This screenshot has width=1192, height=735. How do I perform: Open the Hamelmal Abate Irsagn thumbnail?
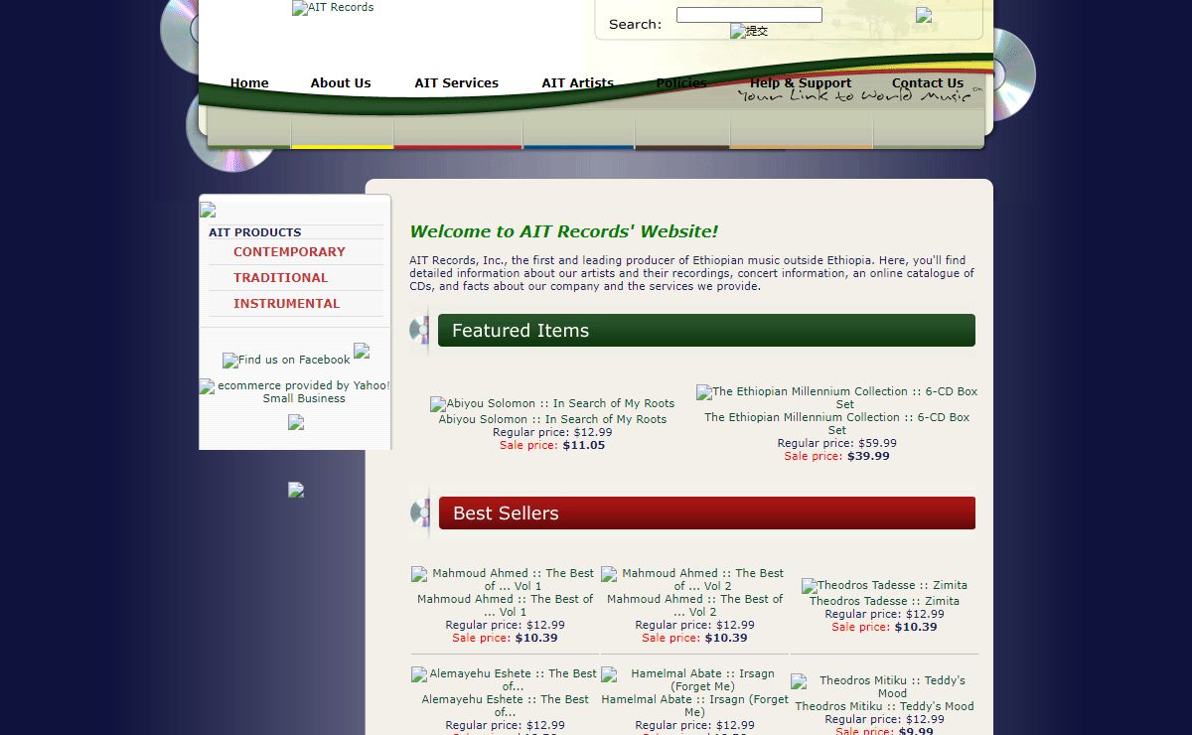(694, 679)
